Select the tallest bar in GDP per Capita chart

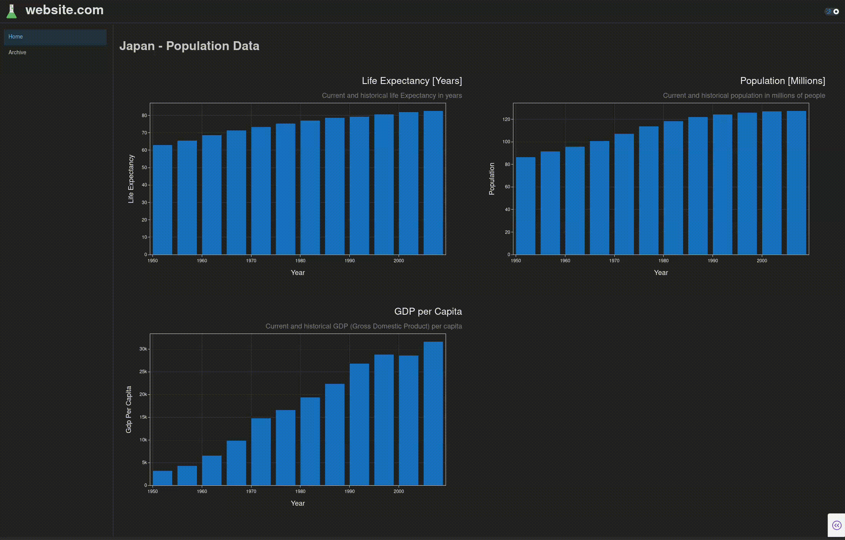click(x=433, y=413)
